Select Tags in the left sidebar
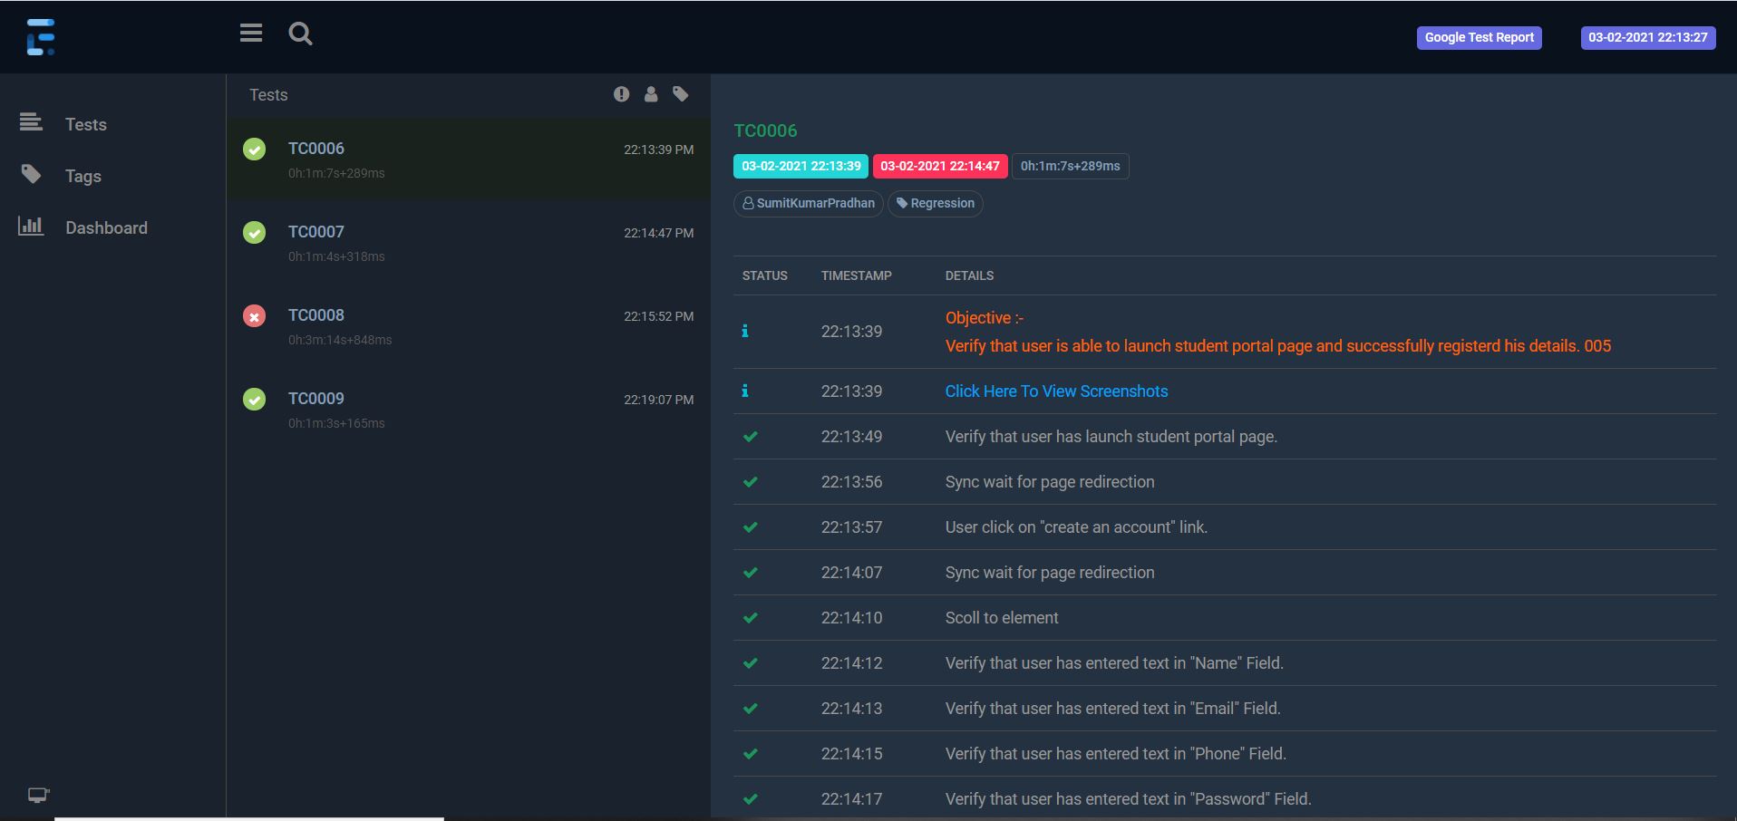The width and height of the screenshot is (1737, 821). tap(82, 176)
